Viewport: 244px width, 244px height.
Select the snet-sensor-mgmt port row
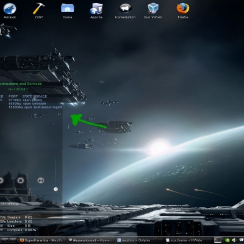click(x=35, y=107)
